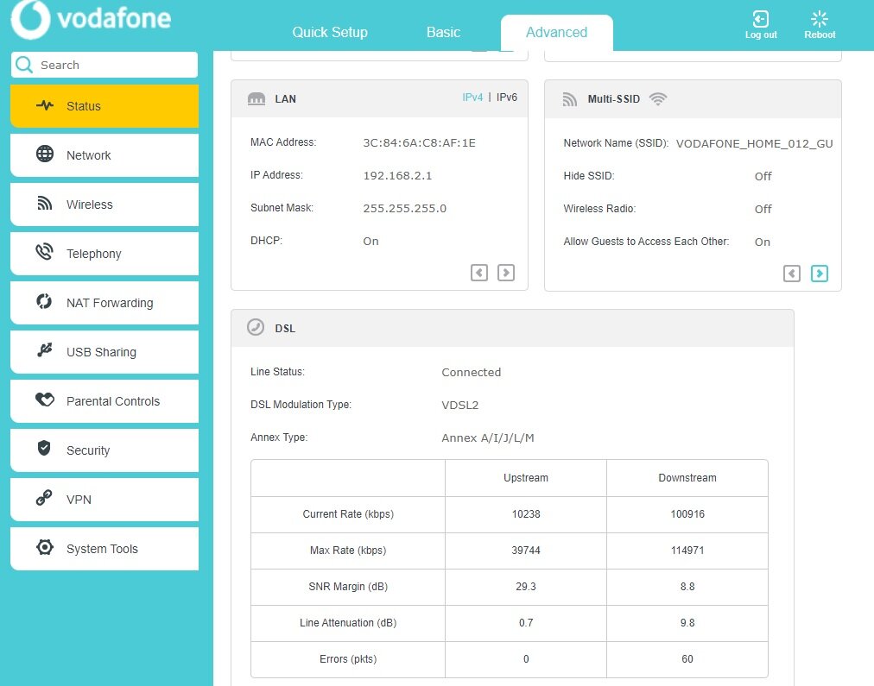The width and height of the screenshot is (874, 686).
Task: Click the VDSL2 modulation value
Action: pyautogui.click(x=459, y=405)
